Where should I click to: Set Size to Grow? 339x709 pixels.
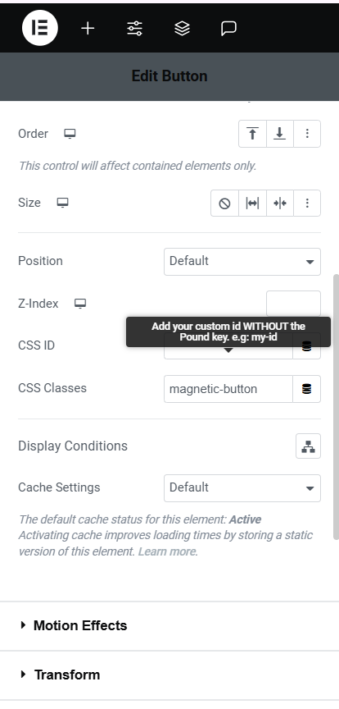[252, 204]
